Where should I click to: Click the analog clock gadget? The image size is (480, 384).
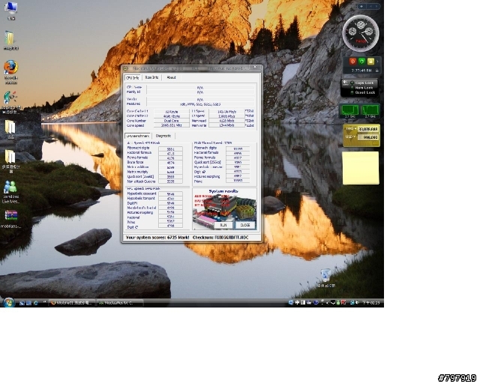click(x=361, y=33)
